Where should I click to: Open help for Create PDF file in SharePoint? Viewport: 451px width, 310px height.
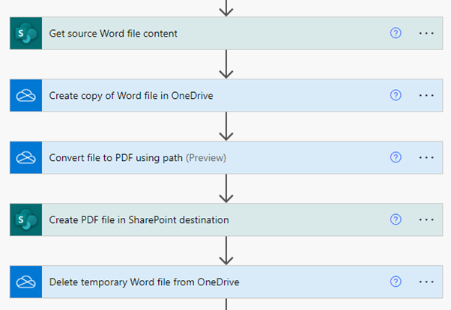click(x=396, y=220)
